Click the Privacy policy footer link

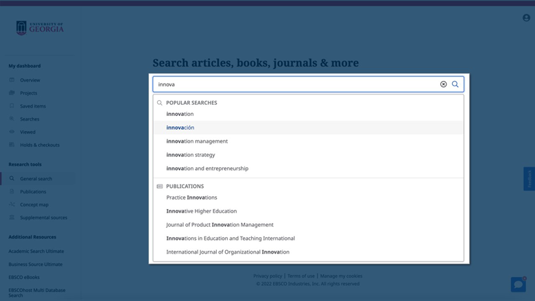(x=267, y=276)
